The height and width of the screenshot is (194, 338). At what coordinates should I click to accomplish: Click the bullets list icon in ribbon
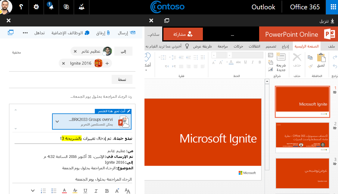click(203, 57)
